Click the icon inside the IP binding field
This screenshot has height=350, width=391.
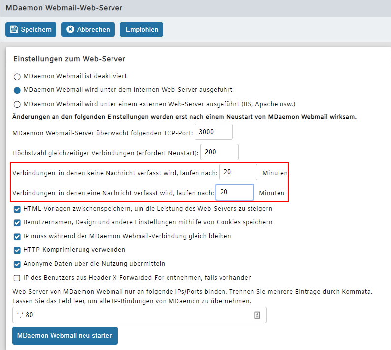coord(257,315)
